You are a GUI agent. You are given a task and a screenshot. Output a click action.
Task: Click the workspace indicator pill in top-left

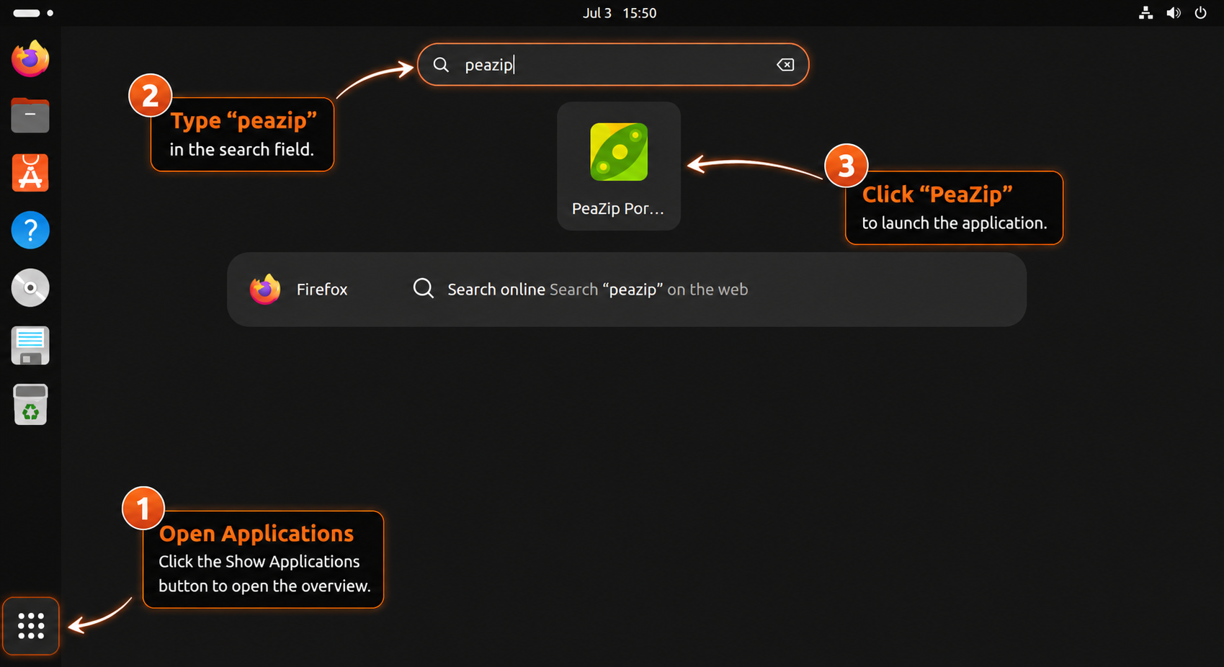point(27,13)
